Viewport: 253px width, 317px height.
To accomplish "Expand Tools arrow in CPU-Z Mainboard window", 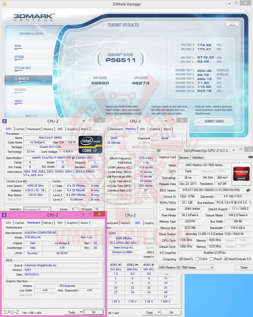I will [x=81, y=312].
